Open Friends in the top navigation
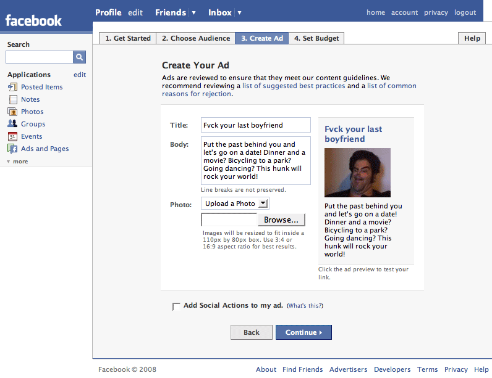The width and height of the screenshot is (492, 378). (171, 12)
